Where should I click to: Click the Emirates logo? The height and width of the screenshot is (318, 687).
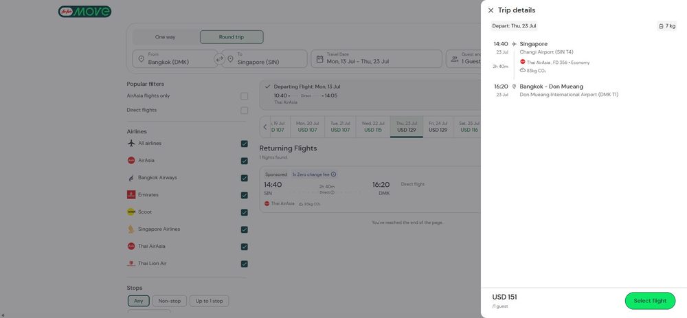131,195
